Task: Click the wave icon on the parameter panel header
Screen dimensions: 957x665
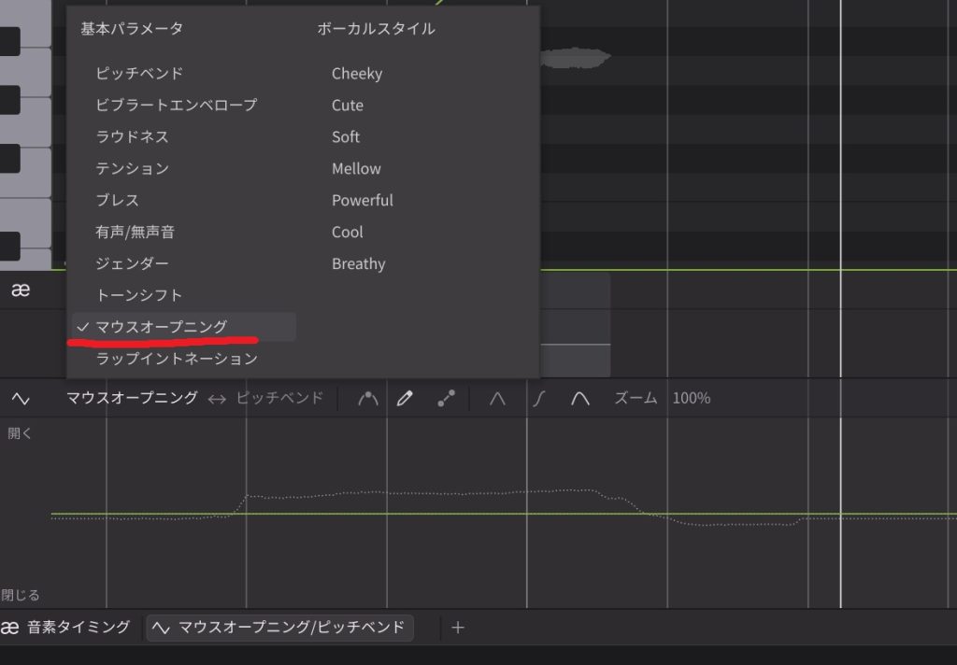Action: point(20,398)
